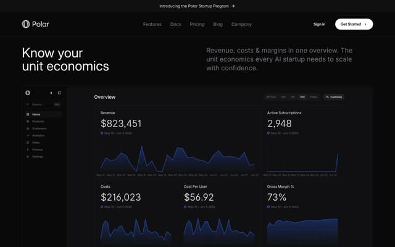The width and height of the screenshot is (395, 247).
Task: Click the chevron inside Get Started button
Action: point(365,24)
